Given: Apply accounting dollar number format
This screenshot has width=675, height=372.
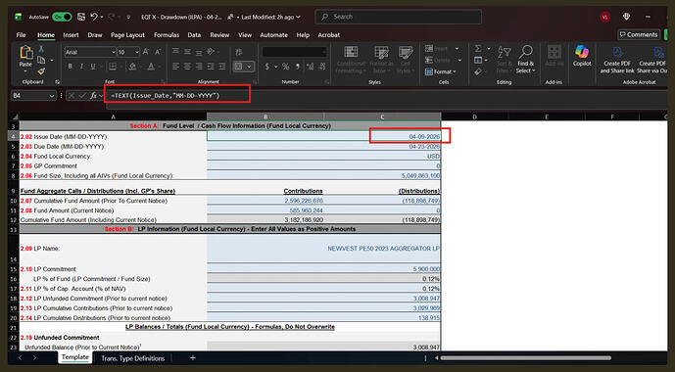Looking at the screenshot, I should [267, 67].
